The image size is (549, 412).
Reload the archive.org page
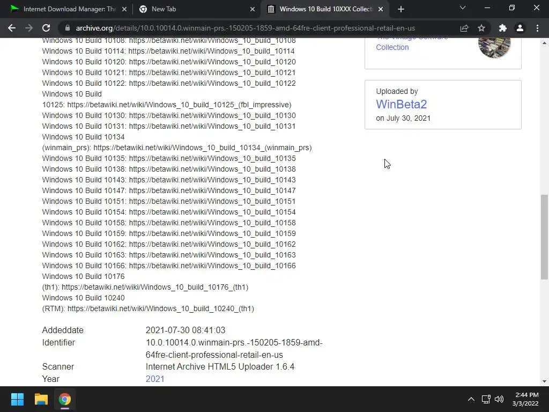pyautogui.click(x=46, y=28)
